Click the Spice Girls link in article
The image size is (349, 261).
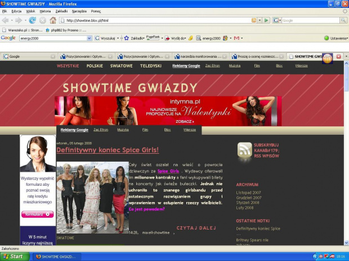(x=168, y=171)
